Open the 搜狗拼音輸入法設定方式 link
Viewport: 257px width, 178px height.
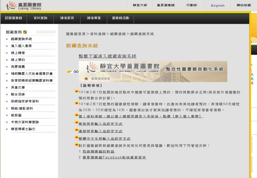pos(101,124)
